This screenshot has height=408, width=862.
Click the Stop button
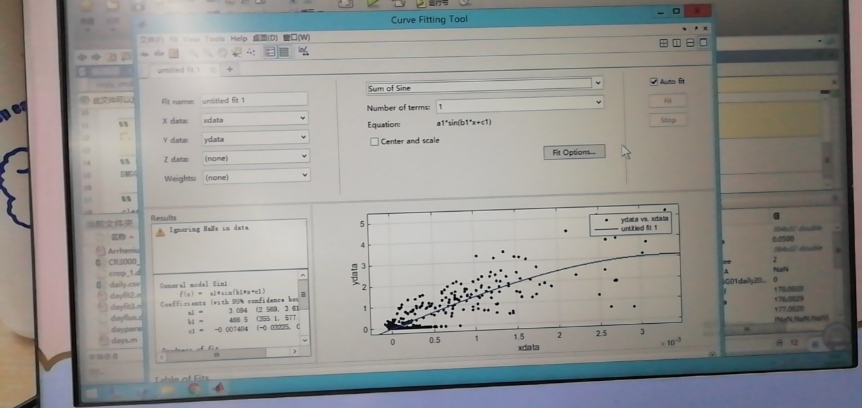point(668,120)
